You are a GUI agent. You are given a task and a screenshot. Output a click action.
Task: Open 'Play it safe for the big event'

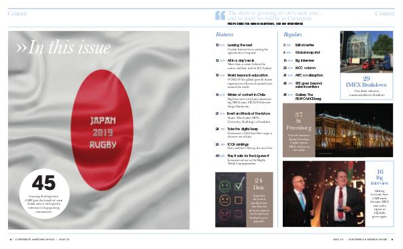[x=248, y=156]
